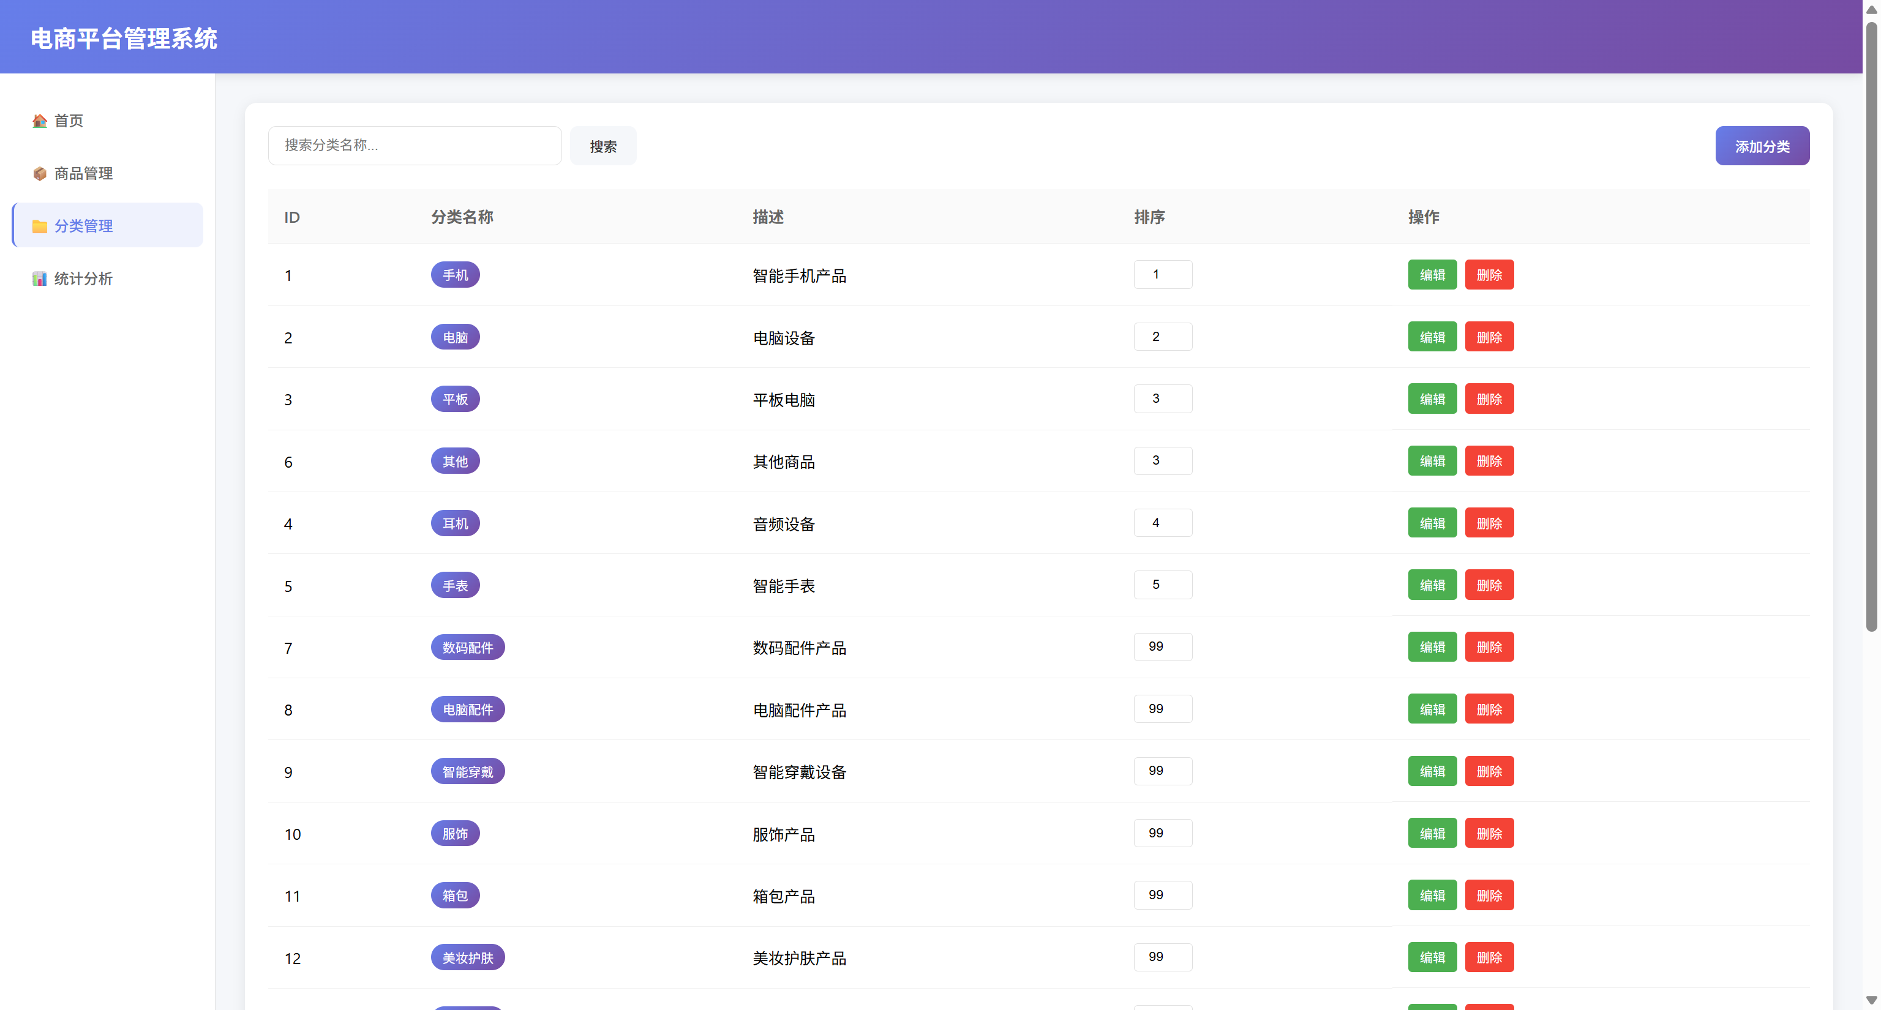
Task: Click the sort input for 数码配件产品 row
Action: coord(1163,646)
